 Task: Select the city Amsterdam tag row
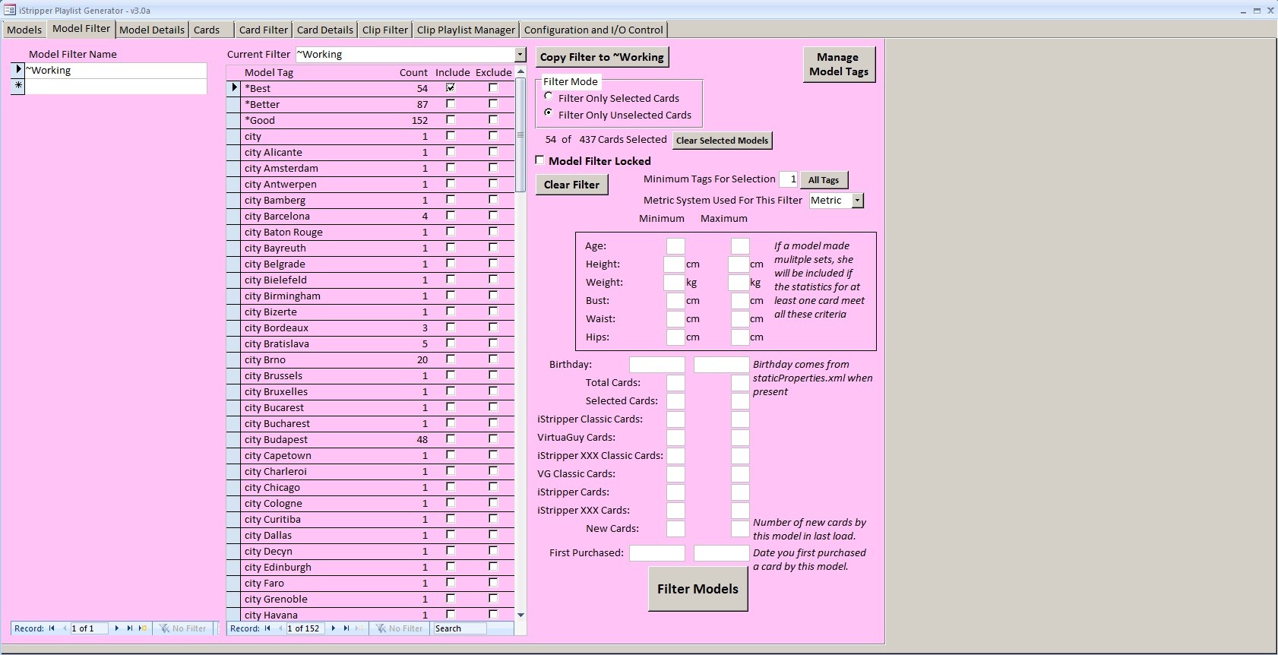click(x=370, y=168)
